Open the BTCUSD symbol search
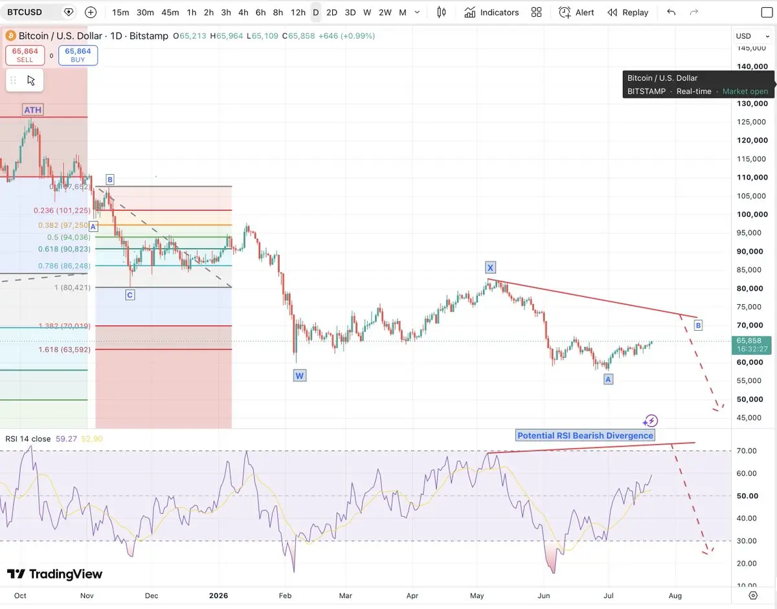 tap(25, 12)
